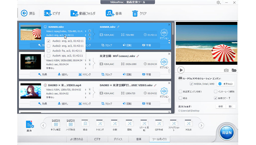Select the GoPro 手ブレ補正 tool
This screenshot has width=256, height=145.
(56, 124)
